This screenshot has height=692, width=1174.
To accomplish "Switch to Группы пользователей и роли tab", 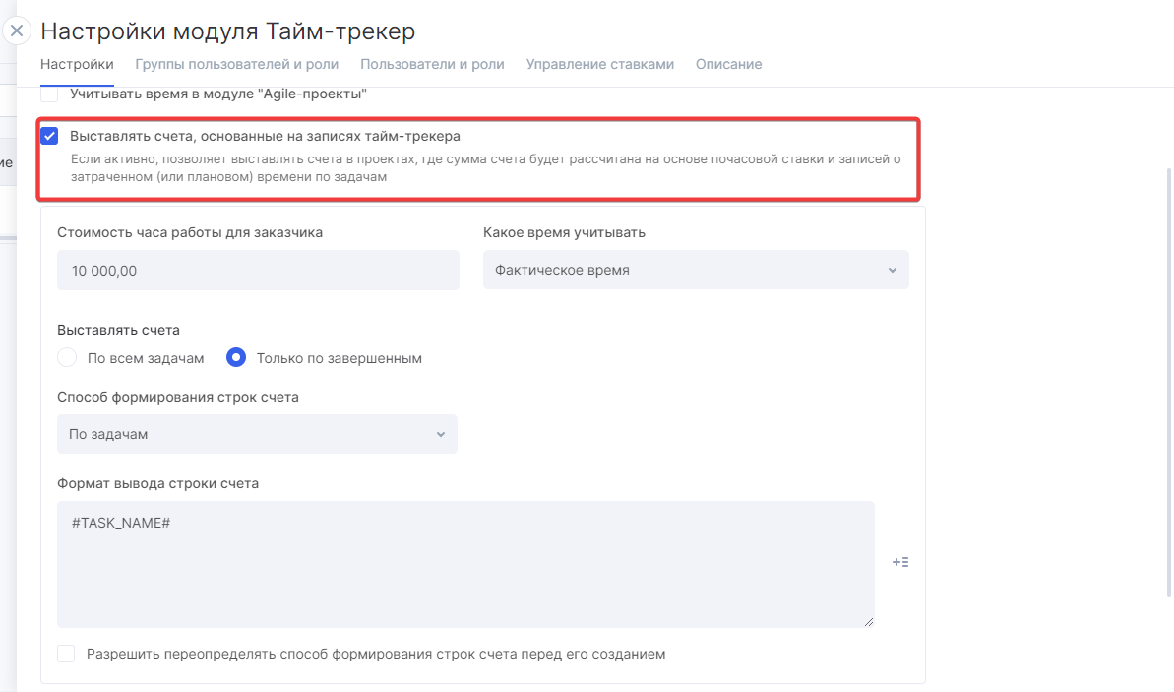I will [x=236, y=64].
